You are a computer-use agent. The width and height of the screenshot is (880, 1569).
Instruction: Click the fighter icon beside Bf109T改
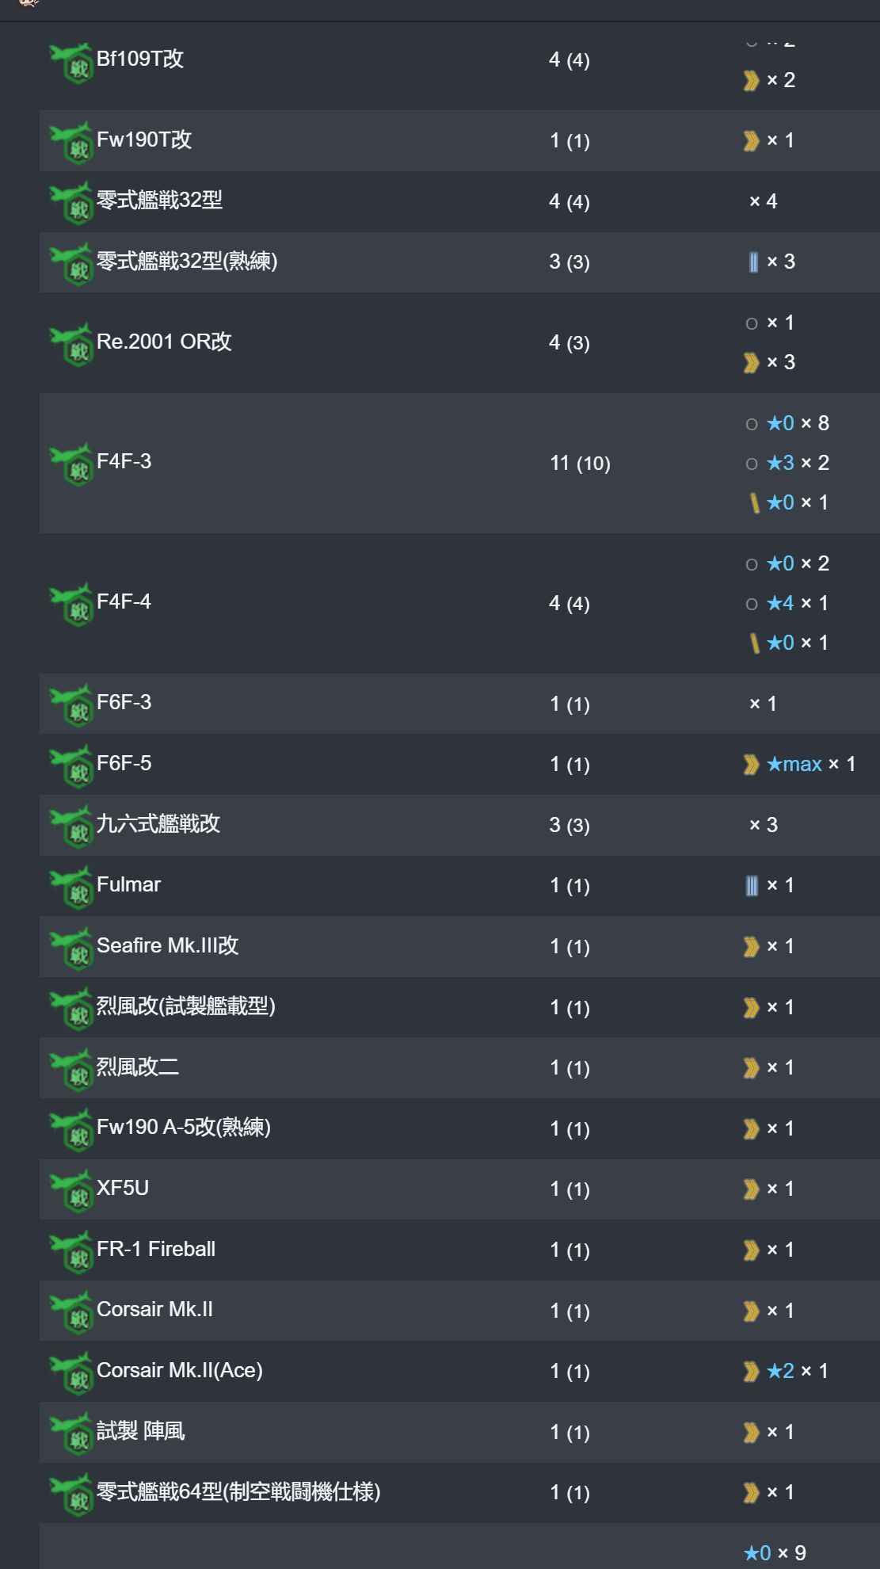72,63
